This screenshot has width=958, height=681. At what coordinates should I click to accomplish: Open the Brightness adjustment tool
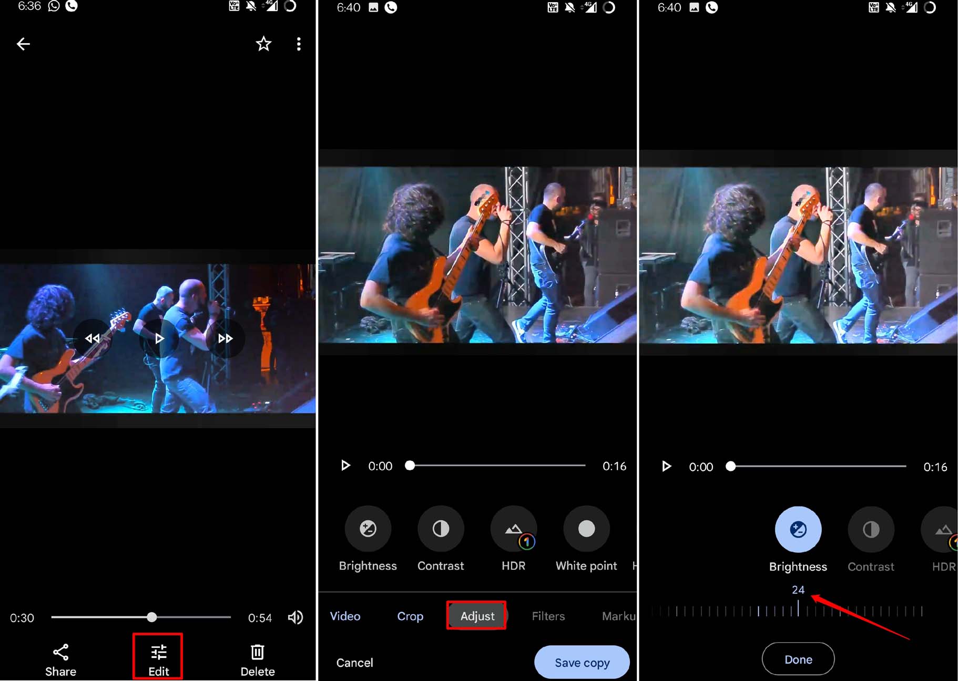pos(368,529)
